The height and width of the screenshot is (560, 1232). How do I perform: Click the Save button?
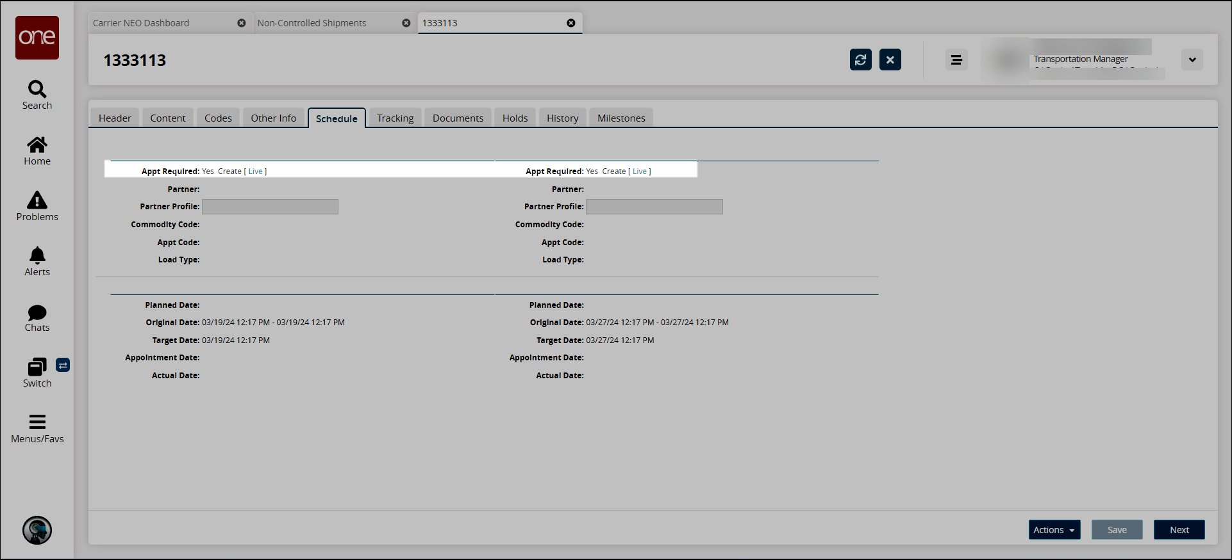[x=1117, y=530]
